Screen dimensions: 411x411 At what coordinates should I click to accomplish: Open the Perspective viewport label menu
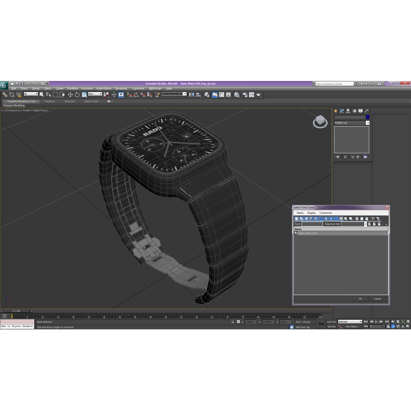coord(13,110)
